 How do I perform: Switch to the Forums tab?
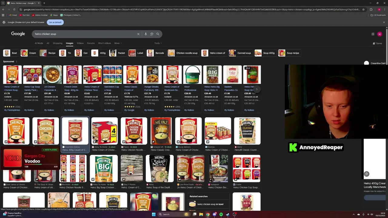pyautogui.click(x=91, y=43)
